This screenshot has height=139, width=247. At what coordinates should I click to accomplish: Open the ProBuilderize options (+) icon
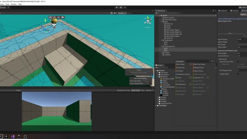pyautogui.click(x=191, y=84)
